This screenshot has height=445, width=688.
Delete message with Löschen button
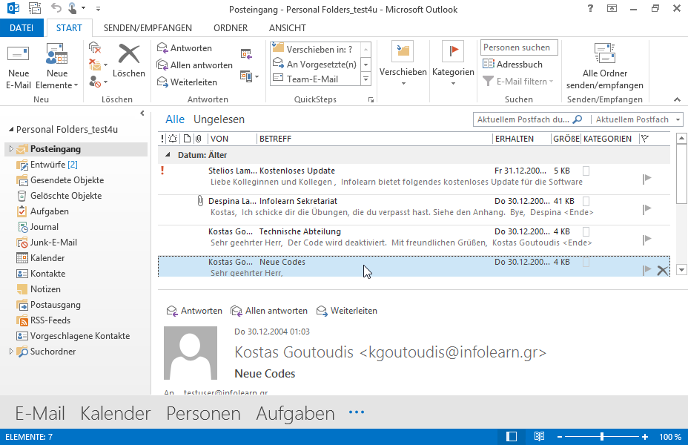(x=128, y=61)
